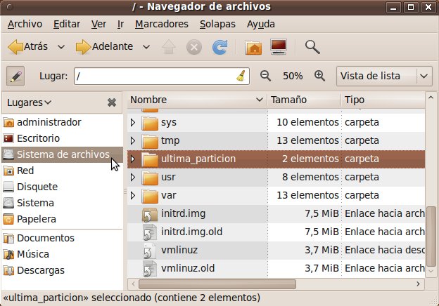
Task: Open the Solapas menu
Action: coord(217,24)
